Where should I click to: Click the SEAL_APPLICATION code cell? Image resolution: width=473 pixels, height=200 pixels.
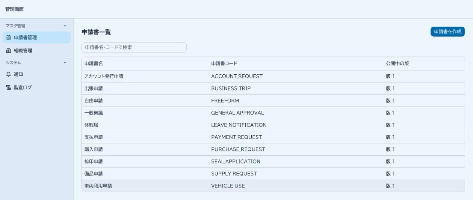(x=236, y=162)
